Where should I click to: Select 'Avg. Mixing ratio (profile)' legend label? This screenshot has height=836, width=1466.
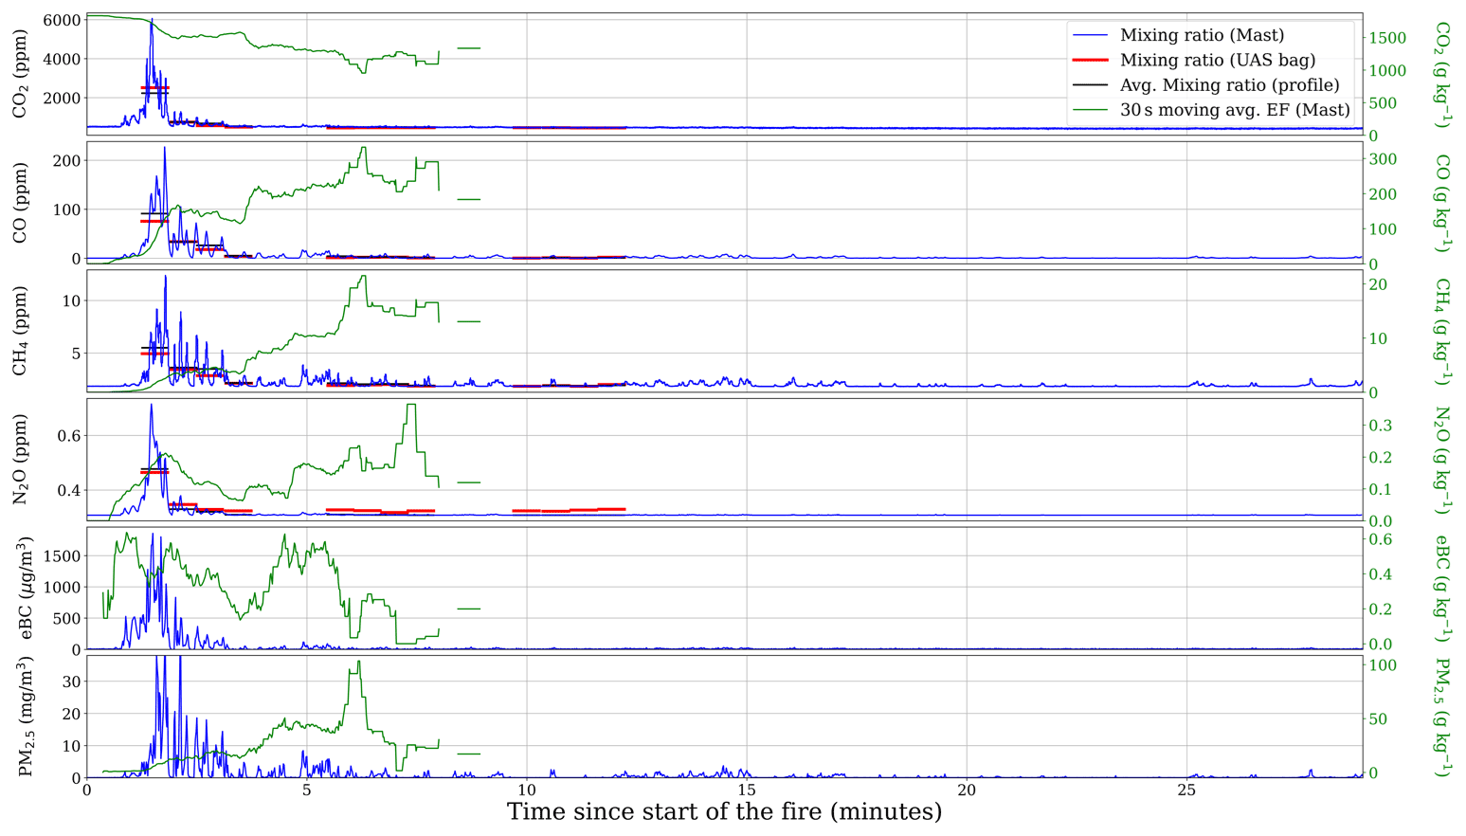pyautogui.click(x=1229, y=85)
